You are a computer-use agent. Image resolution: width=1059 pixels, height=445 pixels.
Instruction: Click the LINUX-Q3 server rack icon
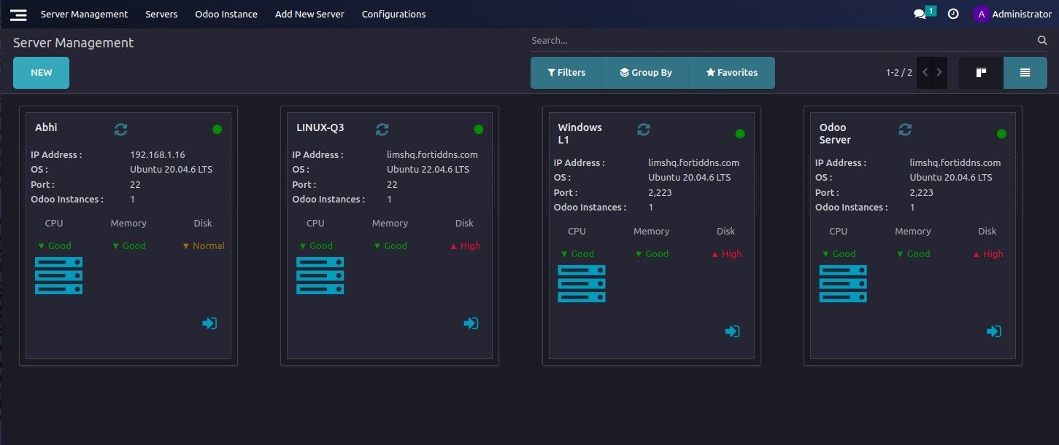coord(320,276)
